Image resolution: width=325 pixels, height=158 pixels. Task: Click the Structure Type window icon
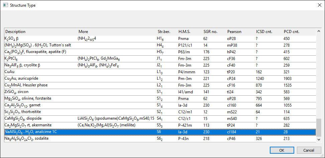point(5,5)
